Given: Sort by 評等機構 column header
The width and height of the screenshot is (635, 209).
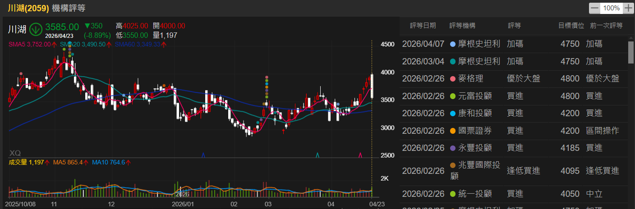Looking at the screenshot, I should [462, 26].
